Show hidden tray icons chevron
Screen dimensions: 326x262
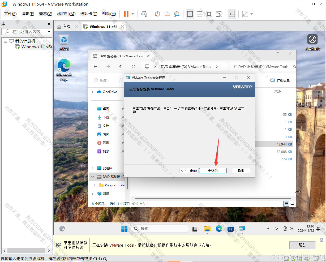[x=268, y=229]
